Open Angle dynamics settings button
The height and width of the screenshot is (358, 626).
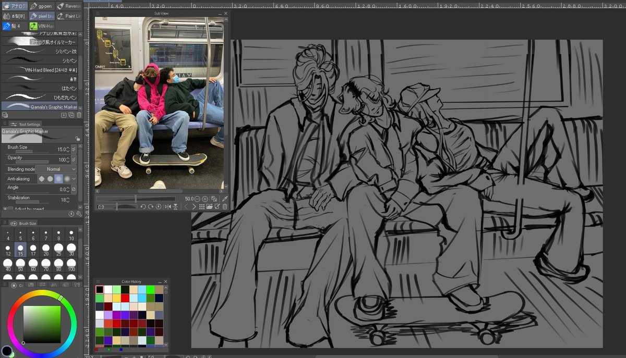(74, 189)
